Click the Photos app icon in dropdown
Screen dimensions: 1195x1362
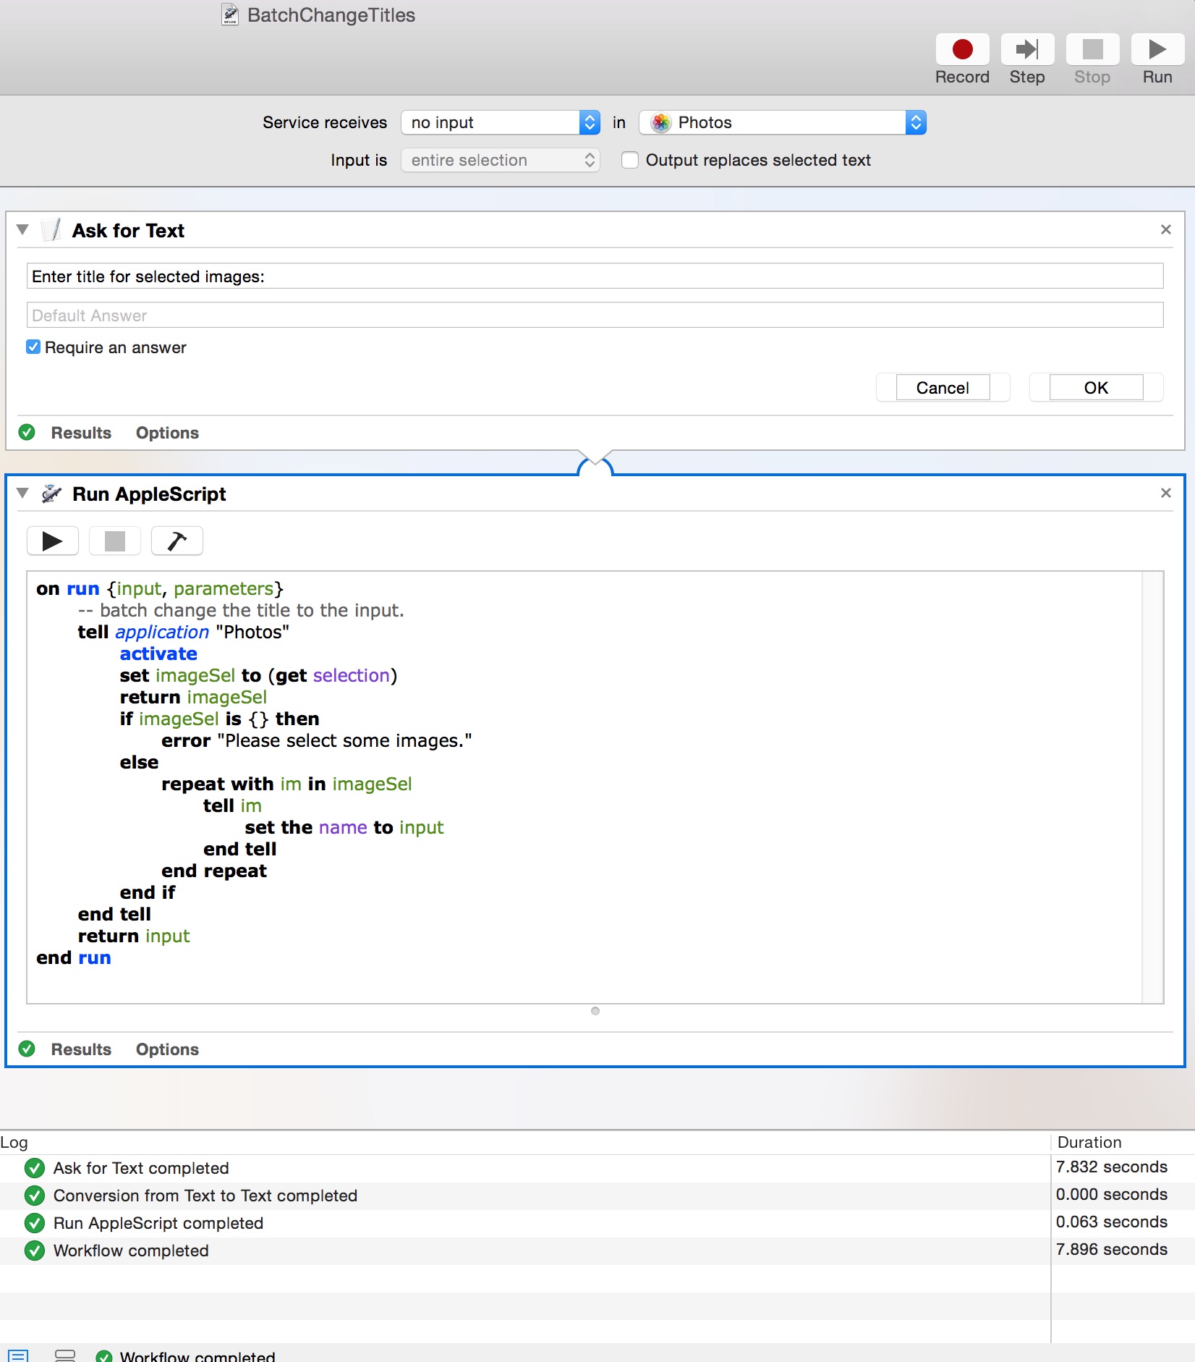[661, 123]
